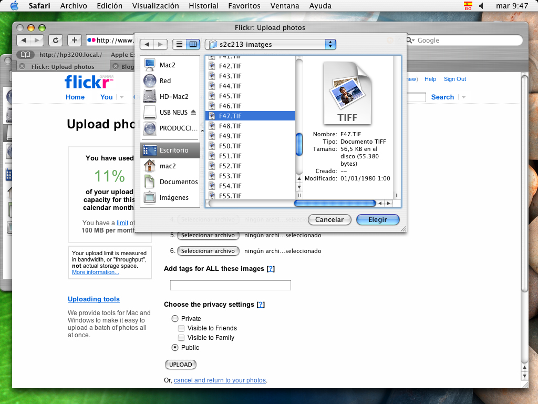This screenshot has width=538, height=404.
Task: Switch file dialog to column view
Action: pyautogui.click(x=193, y=44)
